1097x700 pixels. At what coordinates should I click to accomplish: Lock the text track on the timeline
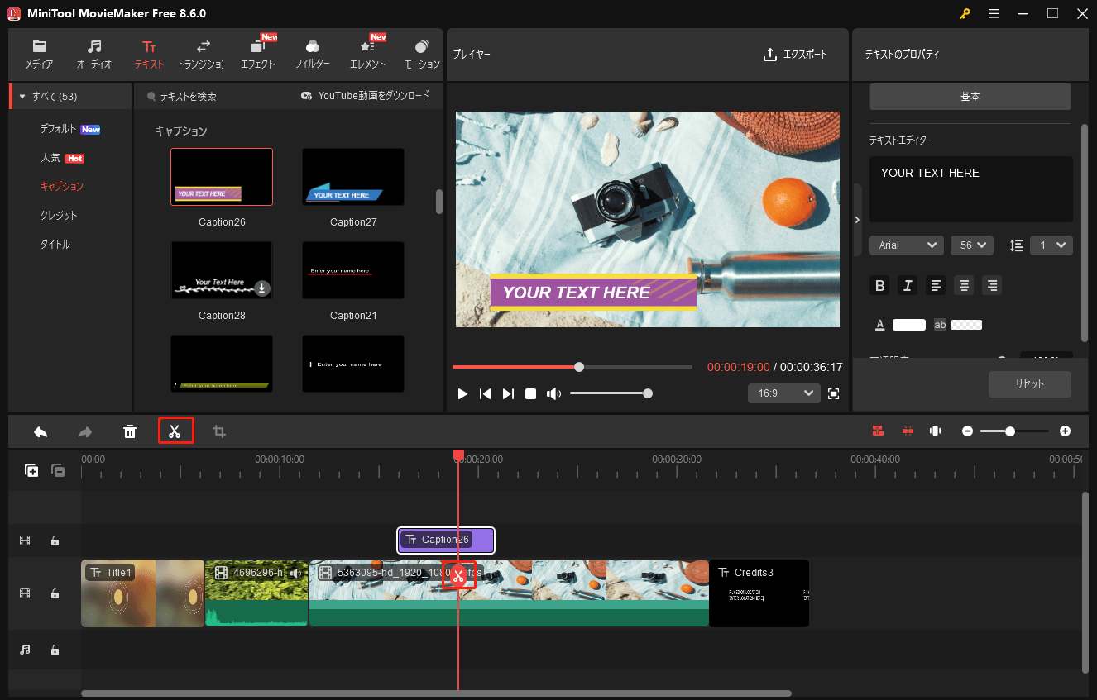[55, 540]
